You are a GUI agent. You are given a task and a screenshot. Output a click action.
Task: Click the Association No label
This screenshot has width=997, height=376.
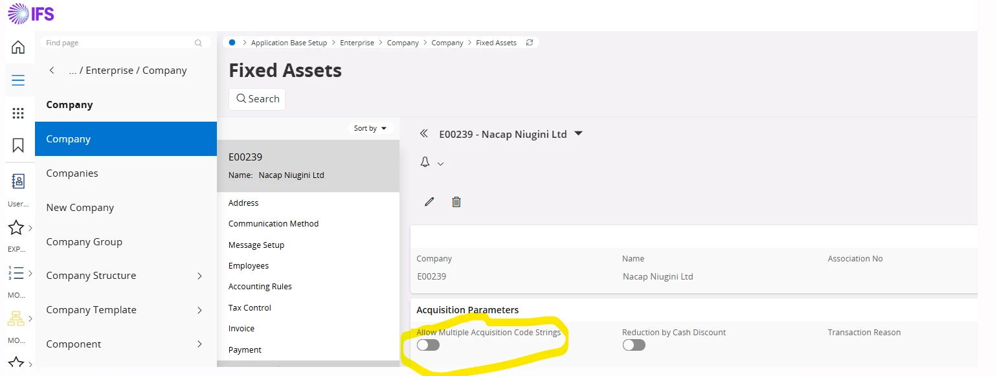point(855,259)
